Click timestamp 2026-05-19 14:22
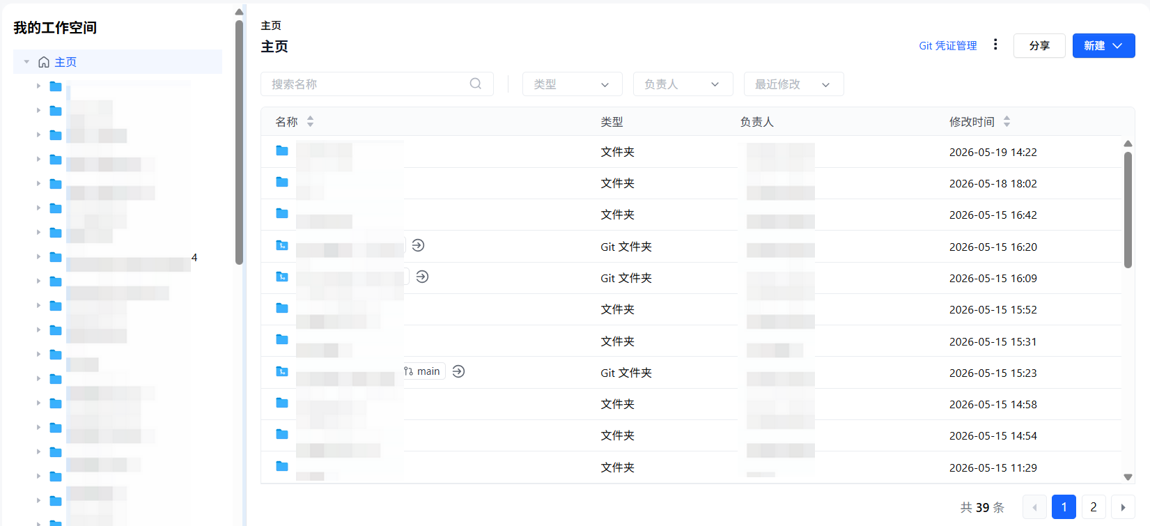The width and height of the screenshot is (1150, 526). tap(993, 152)
